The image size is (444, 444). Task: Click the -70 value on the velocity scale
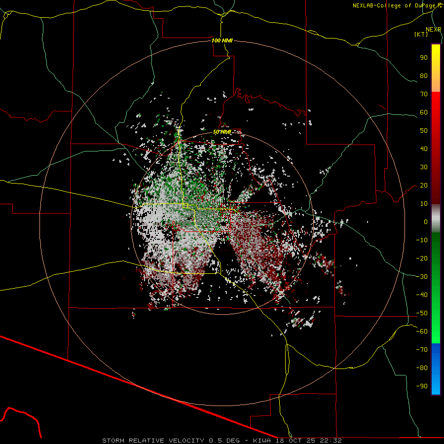pos(422,350)
